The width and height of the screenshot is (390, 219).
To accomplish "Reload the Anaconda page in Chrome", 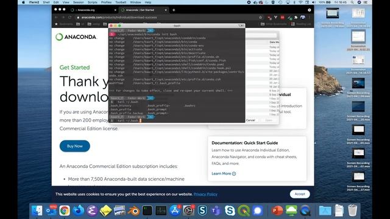I will 70,18.
